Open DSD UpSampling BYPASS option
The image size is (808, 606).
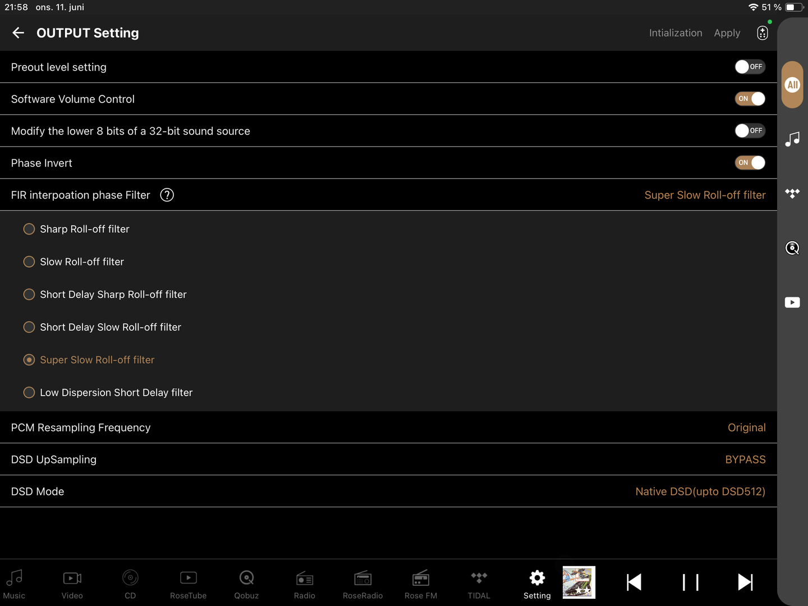(x=745, y=460)
